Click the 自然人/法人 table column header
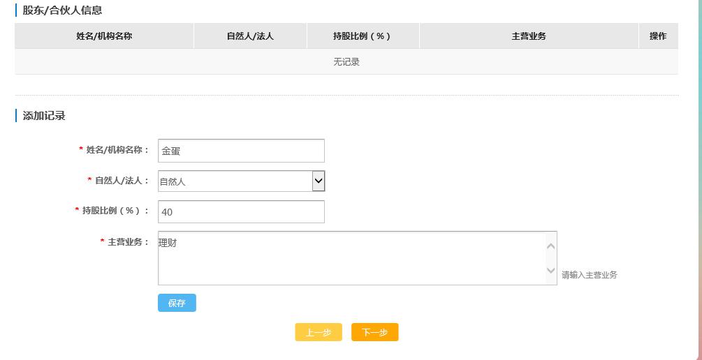702x360 pixels. tap(250, 36)
